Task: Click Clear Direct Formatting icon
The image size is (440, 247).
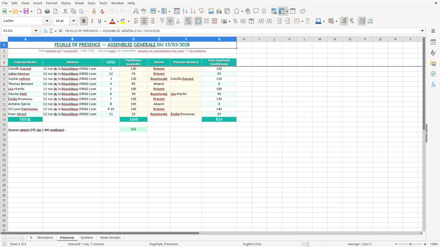Action: click(102, 11)
